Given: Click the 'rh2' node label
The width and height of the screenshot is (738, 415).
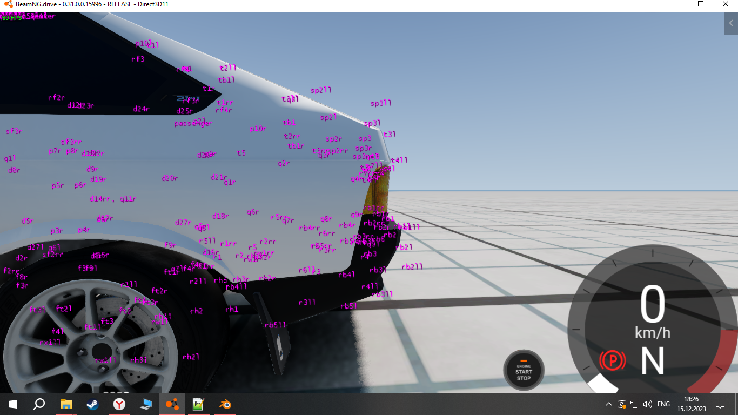Looking at the screenshot, I should (196, 311).
